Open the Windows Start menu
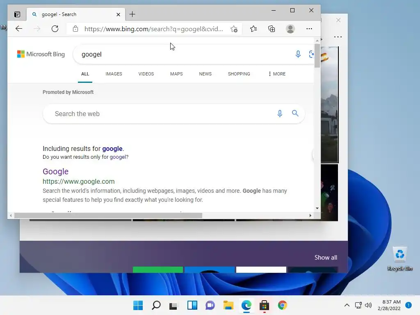Screen dimensions: 420x315 point(138,305)
